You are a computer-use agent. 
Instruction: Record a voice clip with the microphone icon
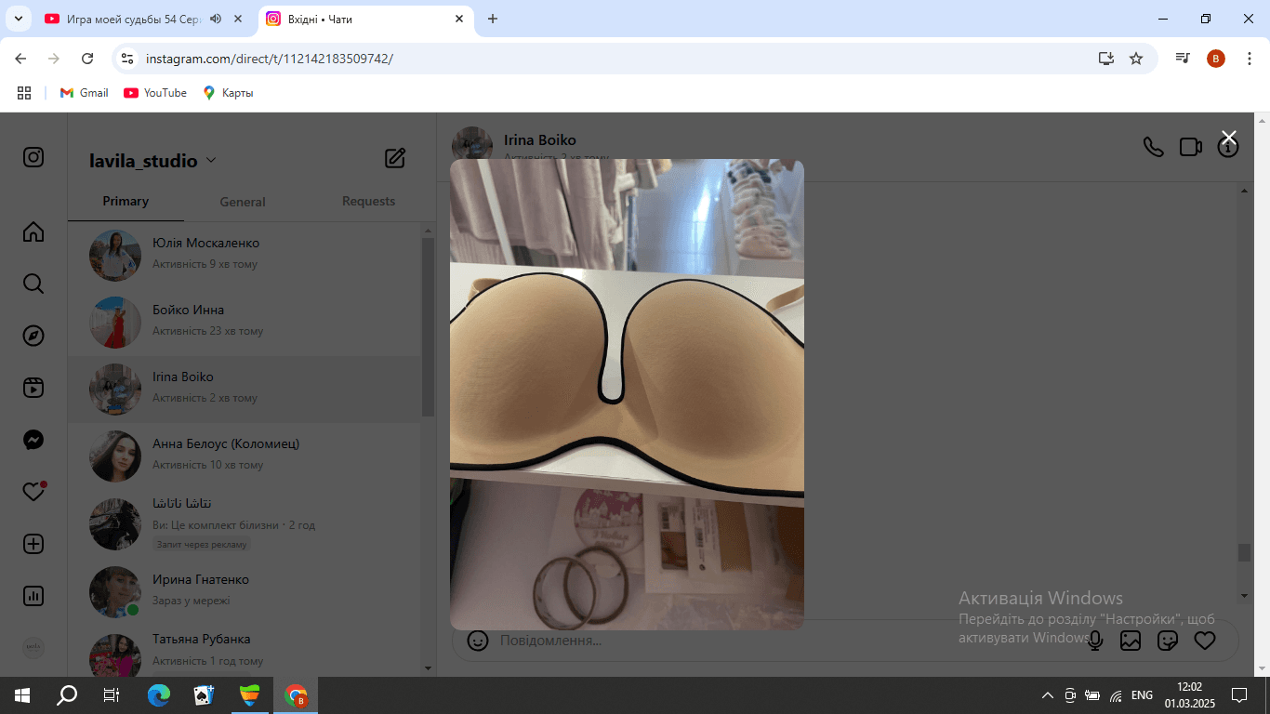coord(1095,641)
